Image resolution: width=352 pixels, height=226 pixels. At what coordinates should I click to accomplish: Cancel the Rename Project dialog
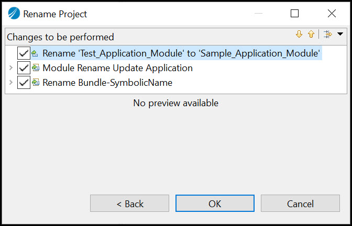(x=300, y=204)
